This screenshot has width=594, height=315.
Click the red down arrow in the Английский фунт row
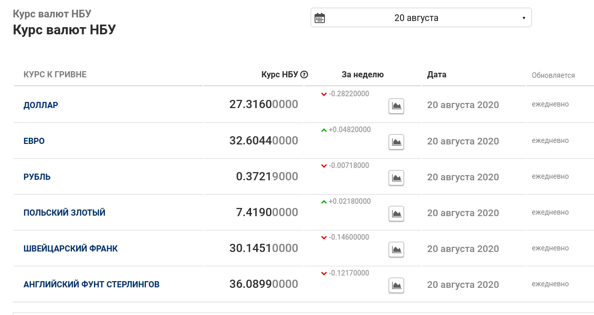(324, 274)
